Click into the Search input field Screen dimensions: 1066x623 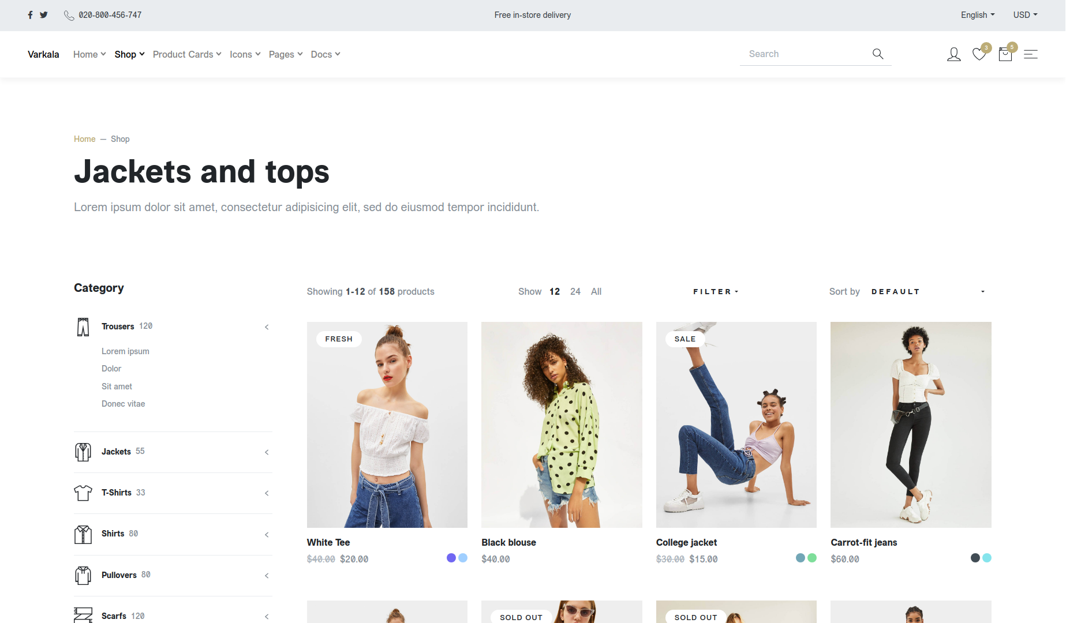click(x=805, y=54)
